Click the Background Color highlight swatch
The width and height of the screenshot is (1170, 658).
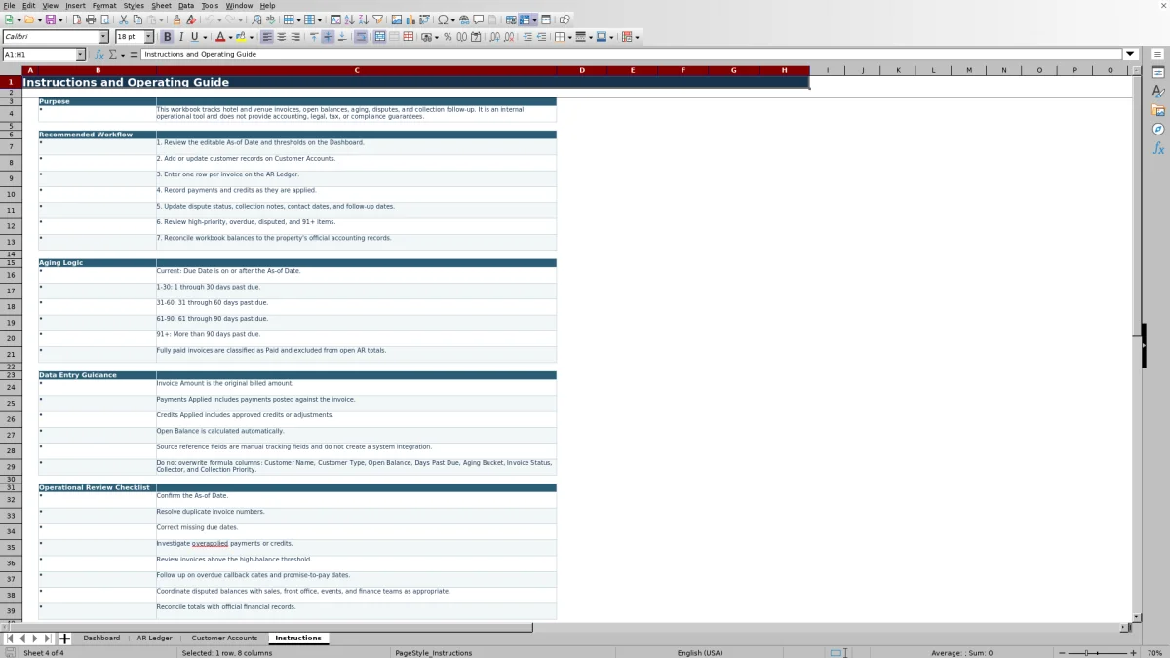pos(240,37)
